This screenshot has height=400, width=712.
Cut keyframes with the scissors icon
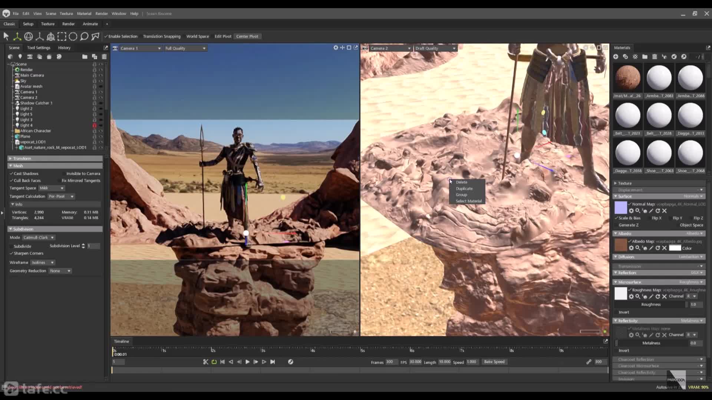pos(205,362)
